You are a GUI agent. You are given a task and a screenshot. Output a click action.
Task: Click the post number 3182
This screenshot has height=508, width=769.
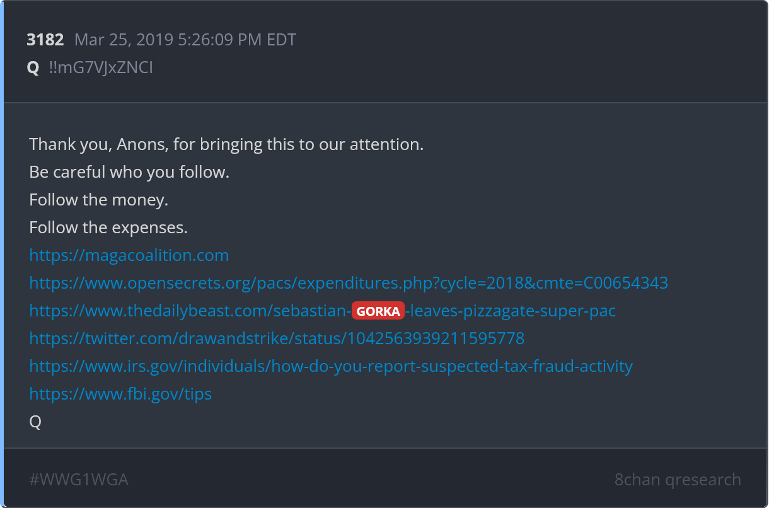pyautogui.click(x=45, y=40)
